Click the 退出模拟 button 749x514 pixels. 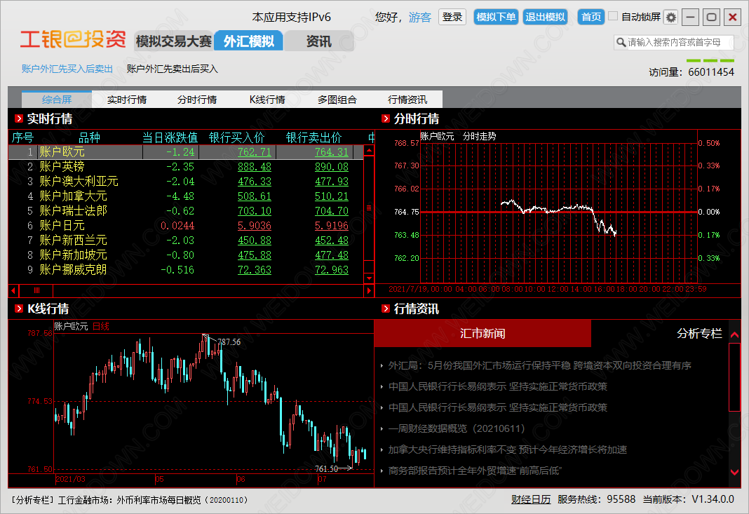click(545, 18)
